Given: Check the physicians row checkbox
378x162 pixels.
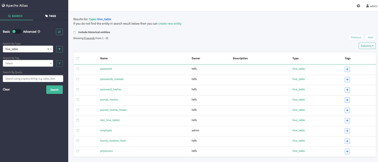Looking at the screenshot, I should tap(78, 151).
